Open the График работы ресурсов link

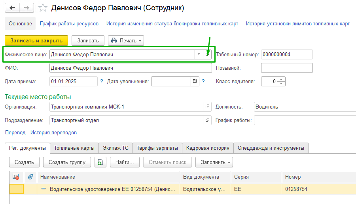pyautogui.click(x=69, y=24)
